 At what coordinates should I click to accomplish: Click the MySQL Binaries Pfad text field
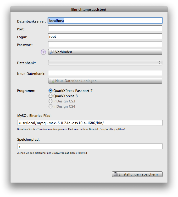[x=90, y=123]
